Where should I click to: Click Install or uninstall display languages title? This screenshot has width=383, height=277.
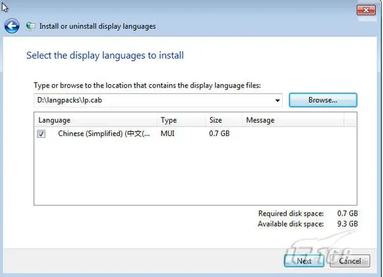click(x=98, y=26)
